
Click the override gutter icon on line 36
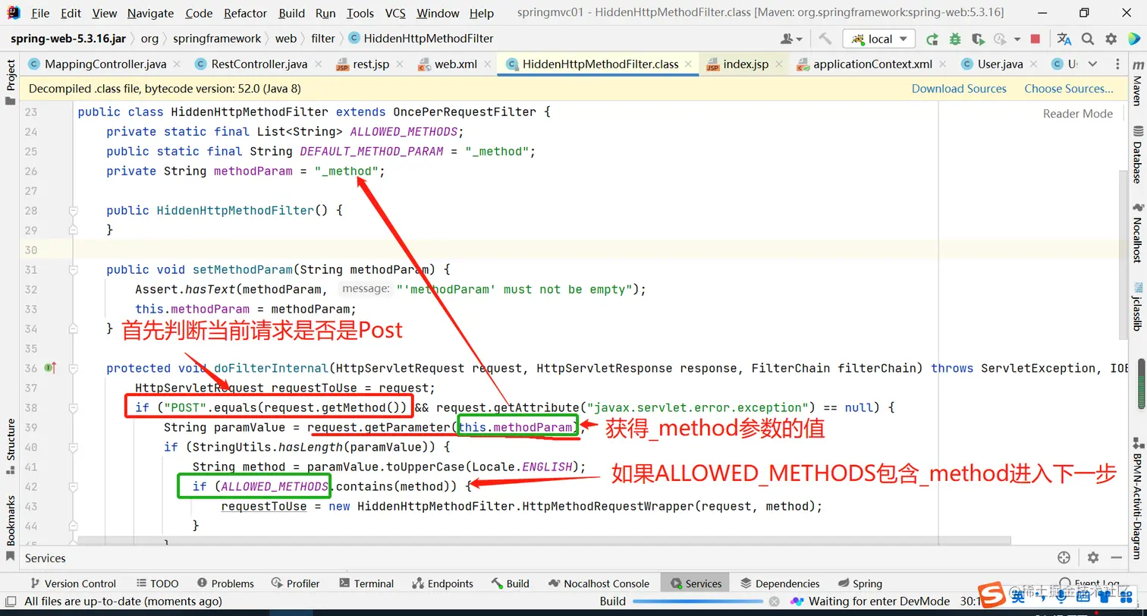click(x=51, y=369)
